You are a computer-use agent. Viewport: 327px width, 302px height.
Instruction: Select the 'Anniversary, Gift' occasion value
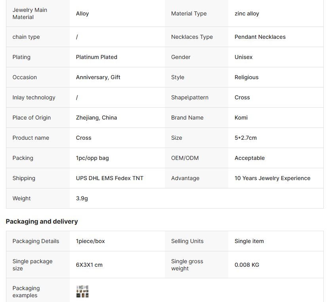coord(98,77)
